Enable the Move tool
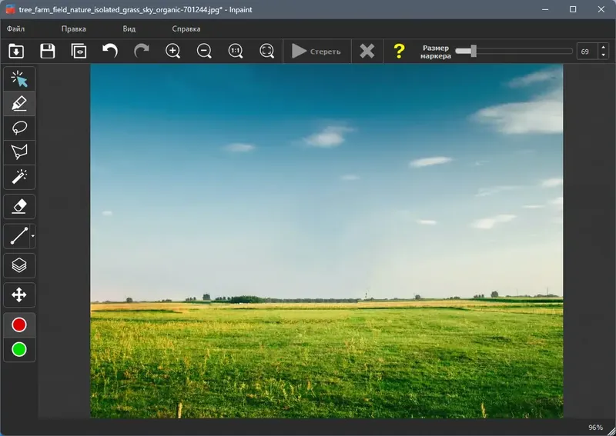The height and width of the screenshot is (436, 616). (x=19, y=295)
